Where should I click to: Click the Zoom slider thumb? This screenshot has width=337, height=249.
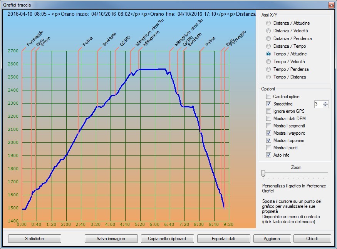point(263,174)
